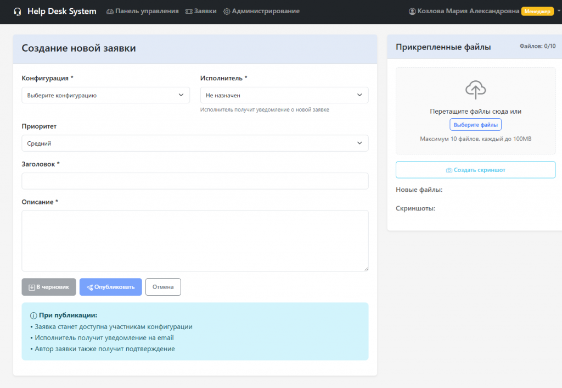Click the cloud upload icon

[x=476, y=90]
